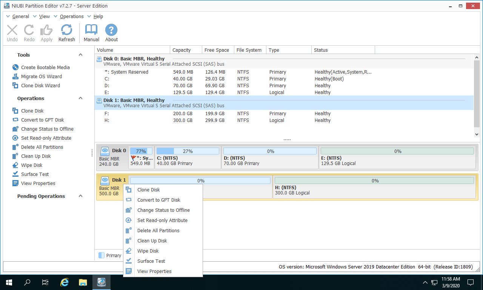Select Wipe Disk in left Operations panel

point(32,165)
